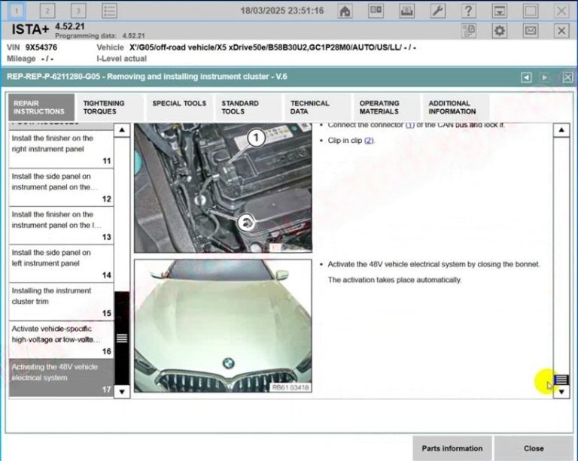Go to next document with right arrow

coord(544,77)
